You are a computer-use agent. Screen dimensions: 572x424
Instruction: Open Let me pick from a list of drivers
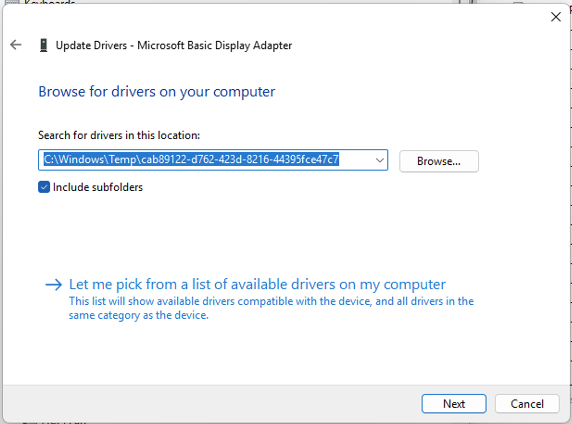click(257, 284)
